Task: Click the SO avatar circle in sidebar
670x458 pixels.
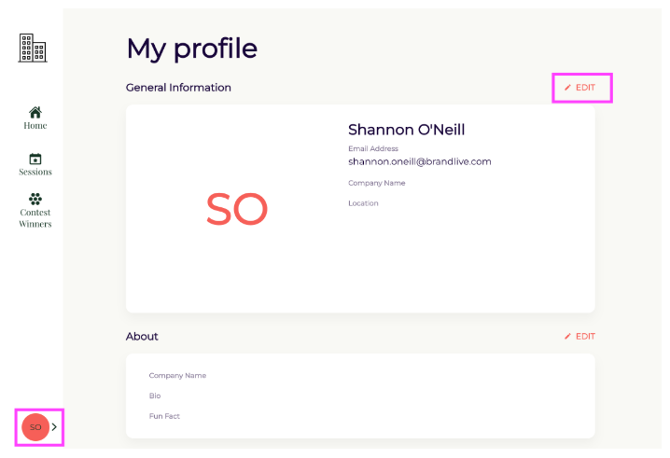Action: (35, 427)
